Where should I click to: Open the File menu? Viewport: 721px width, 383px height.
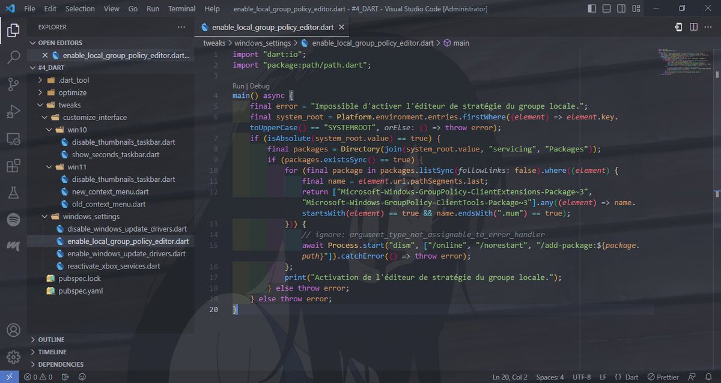click(29, 9)
